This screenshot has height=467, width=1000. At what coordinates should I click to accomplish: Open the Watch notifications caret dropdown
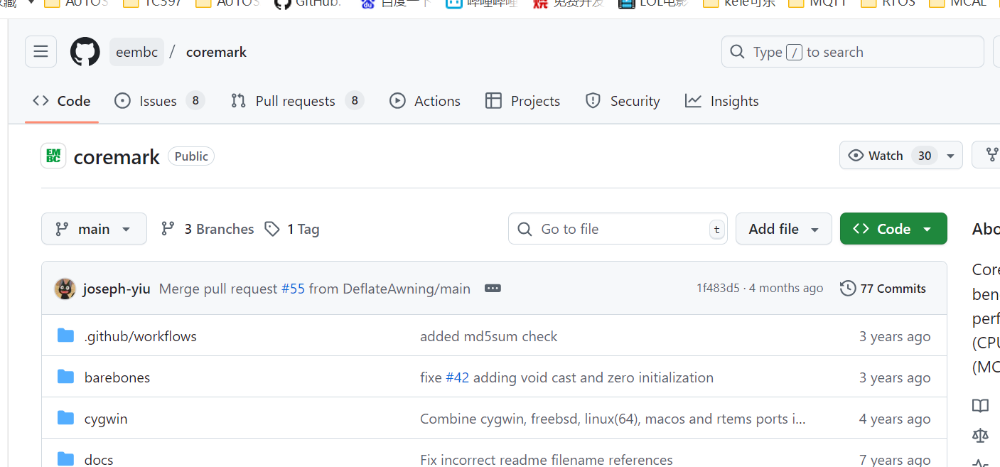950,156
